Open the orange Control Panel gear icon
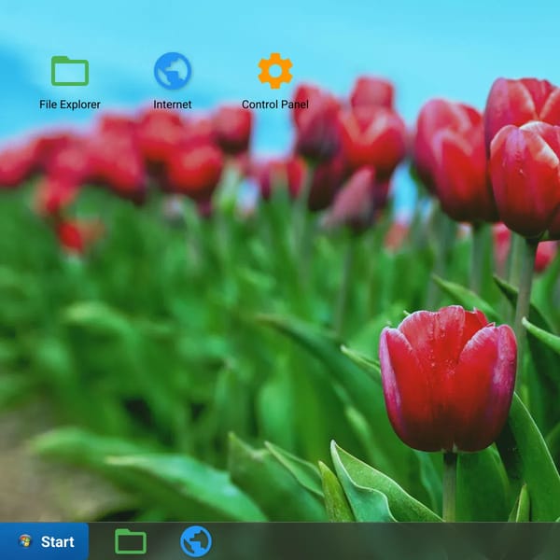 tap(275, 71)
